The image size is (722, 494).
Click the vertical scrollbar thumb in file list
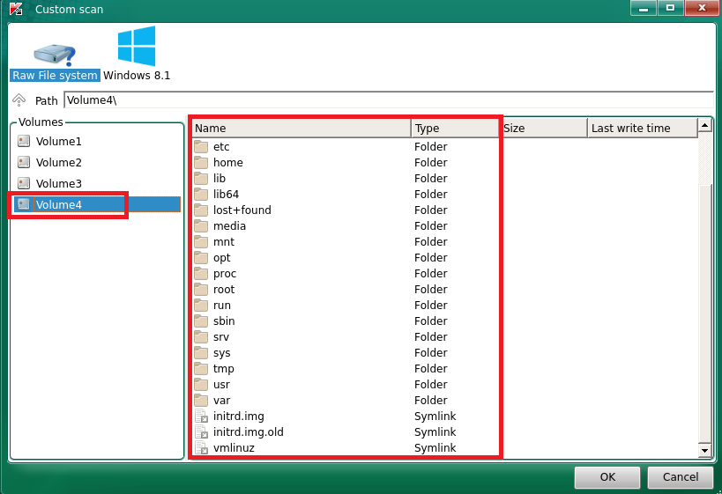click(x=704, y=313)
